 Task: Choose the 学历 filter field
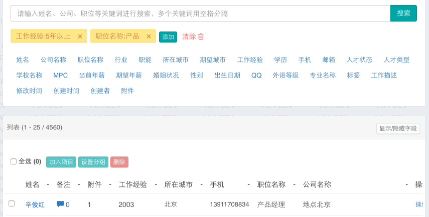click(x=280, y=59)
